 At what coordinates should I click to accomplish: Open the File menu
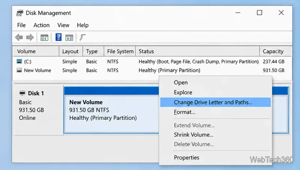pyautogui.click(x=21, y=25)
